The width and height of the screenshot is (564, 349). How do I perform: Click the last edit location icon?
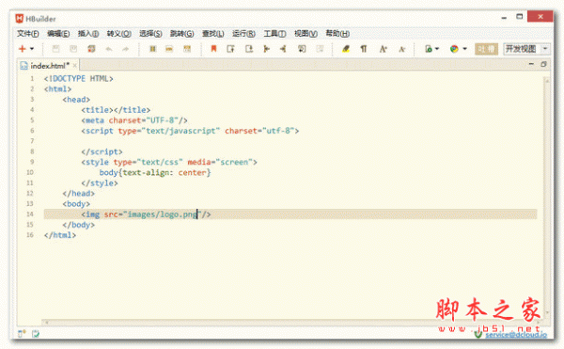[302, 49]
